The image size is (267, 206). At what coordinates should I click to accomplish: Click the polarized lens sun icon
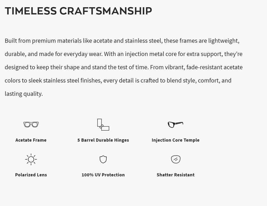[x=31, y=159]
